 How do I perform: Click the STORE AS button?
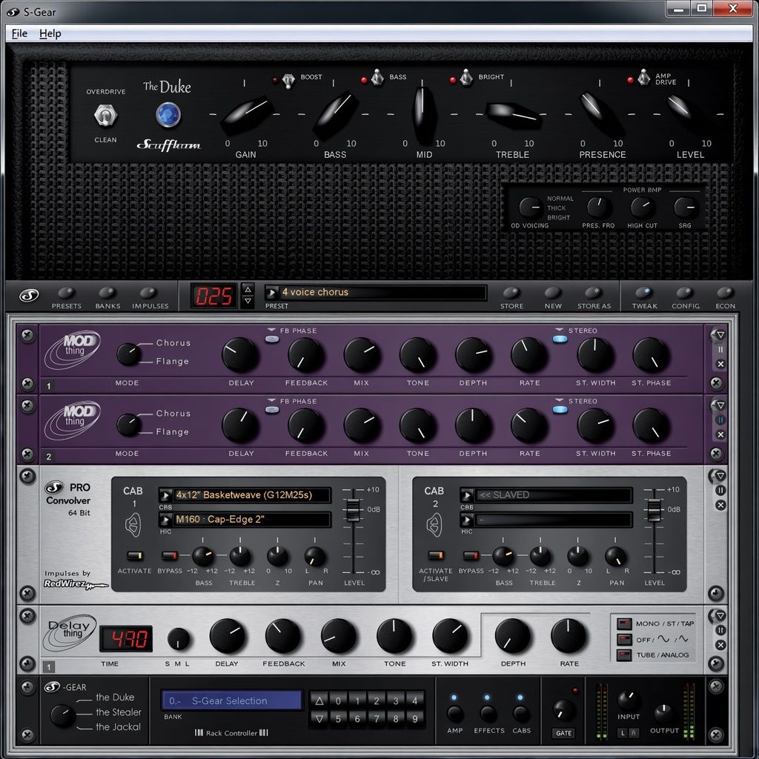[594, 293]
